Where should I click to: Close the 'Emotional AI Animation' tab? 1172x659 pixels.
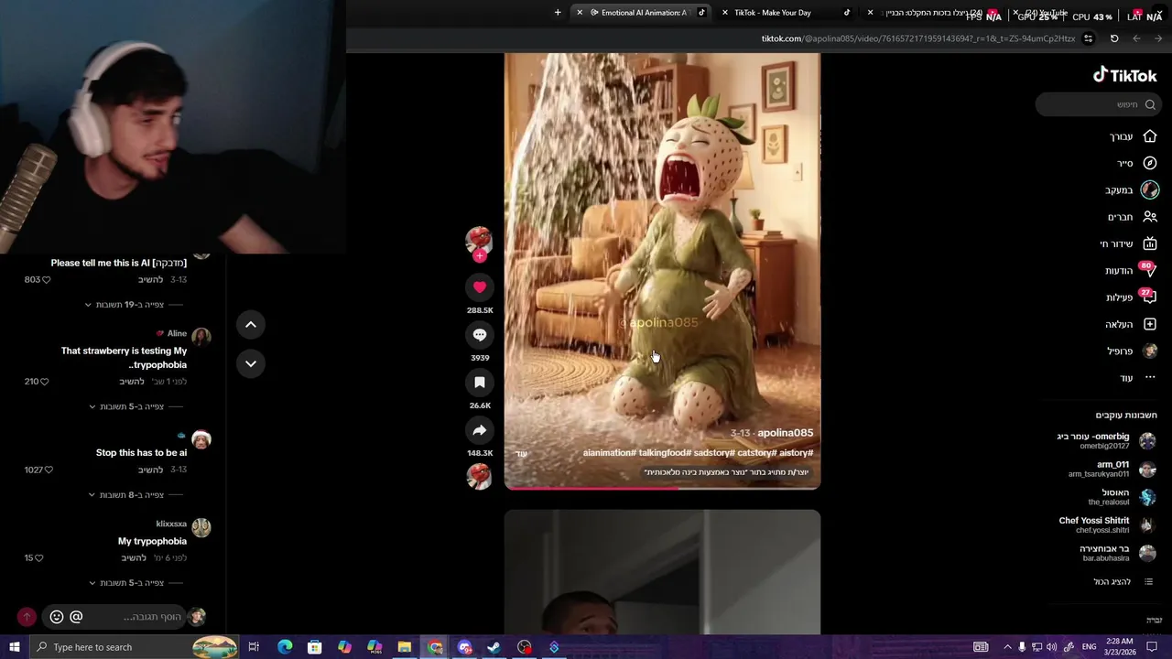click(580, 13)
